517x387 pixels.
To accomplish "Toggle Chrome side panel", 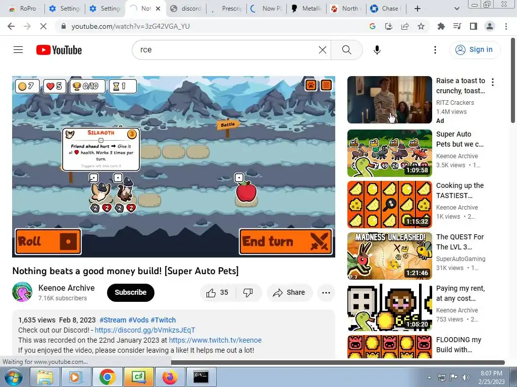I will point(474,26).
